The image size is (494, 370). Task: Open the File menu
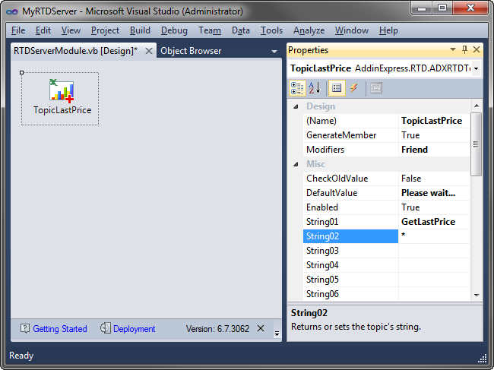pyautogui.click(x=18, y=30)
